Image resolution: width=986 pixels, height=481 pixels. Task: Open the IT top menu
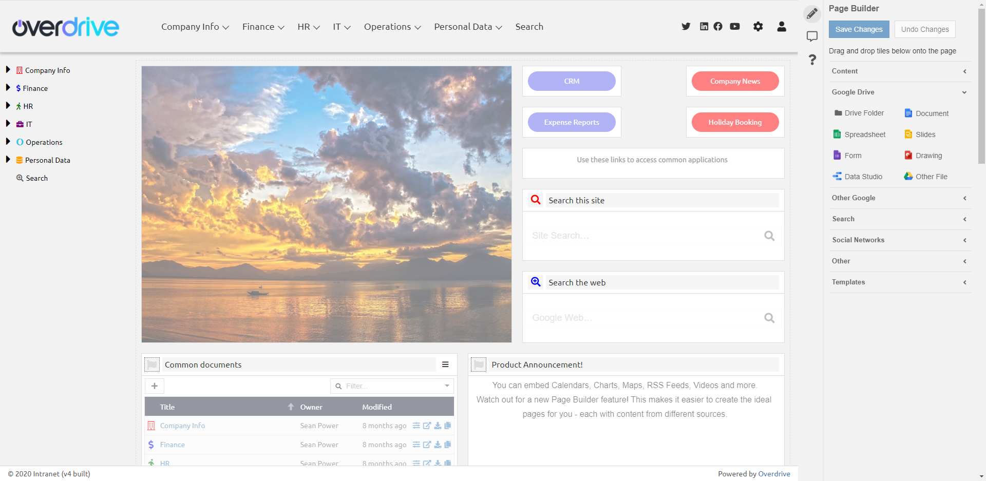click(342, 27)
